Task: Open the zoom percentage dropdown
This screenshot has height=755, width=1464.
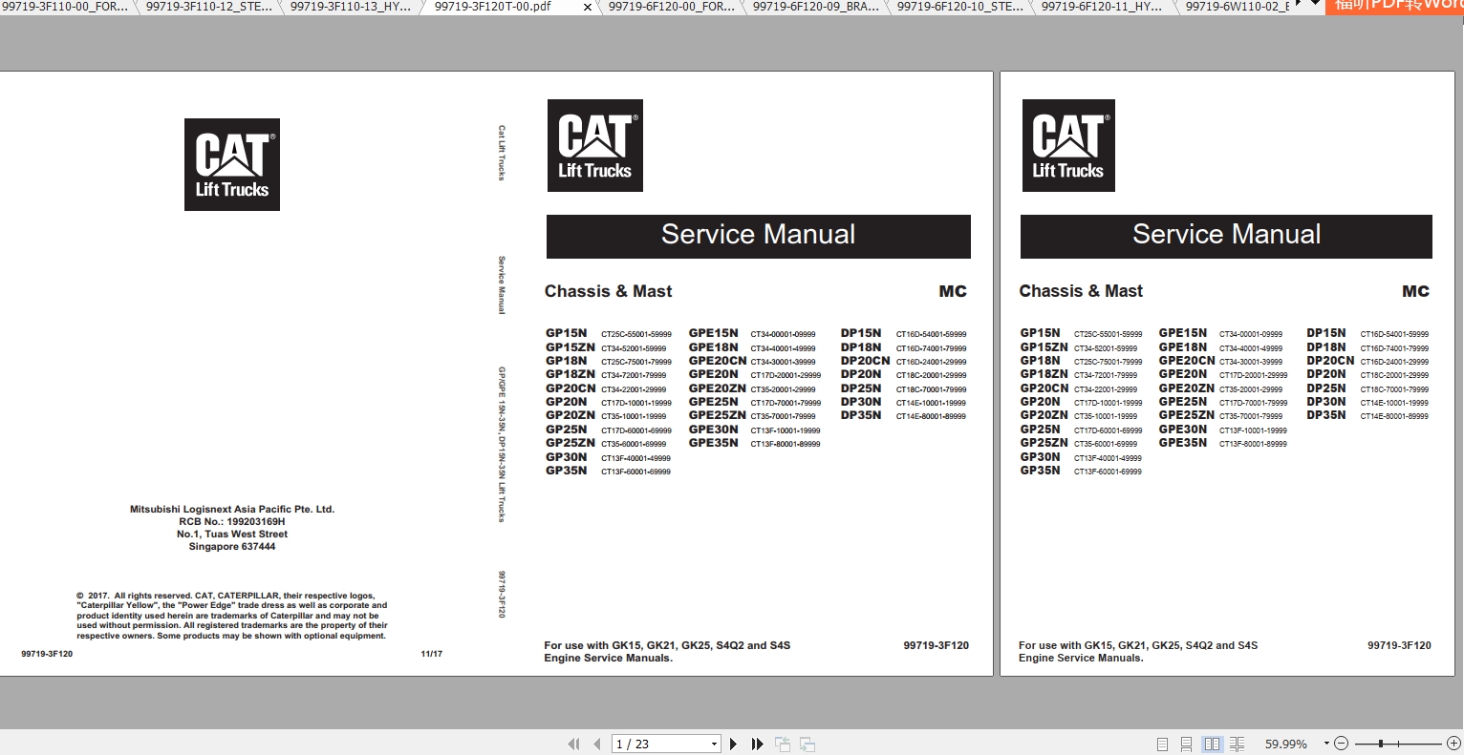Action: tap(1326, 743)
